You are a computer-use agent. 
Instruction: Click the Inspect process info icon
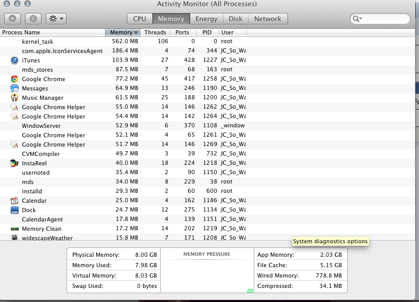coord(33,19)
